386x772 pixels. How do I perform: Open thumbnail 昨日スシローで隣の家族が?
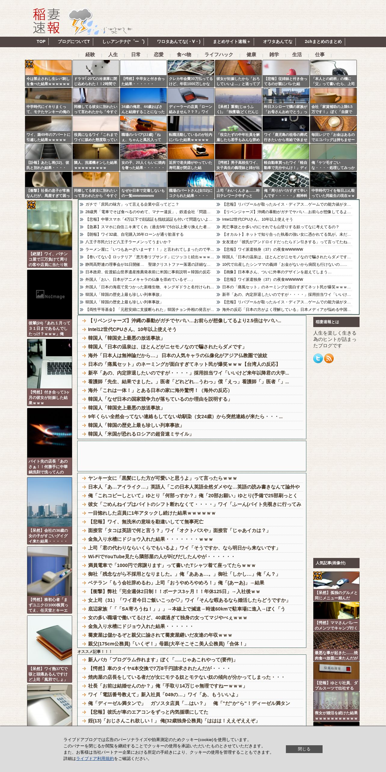pyautogui.click(x=286, y=102)
